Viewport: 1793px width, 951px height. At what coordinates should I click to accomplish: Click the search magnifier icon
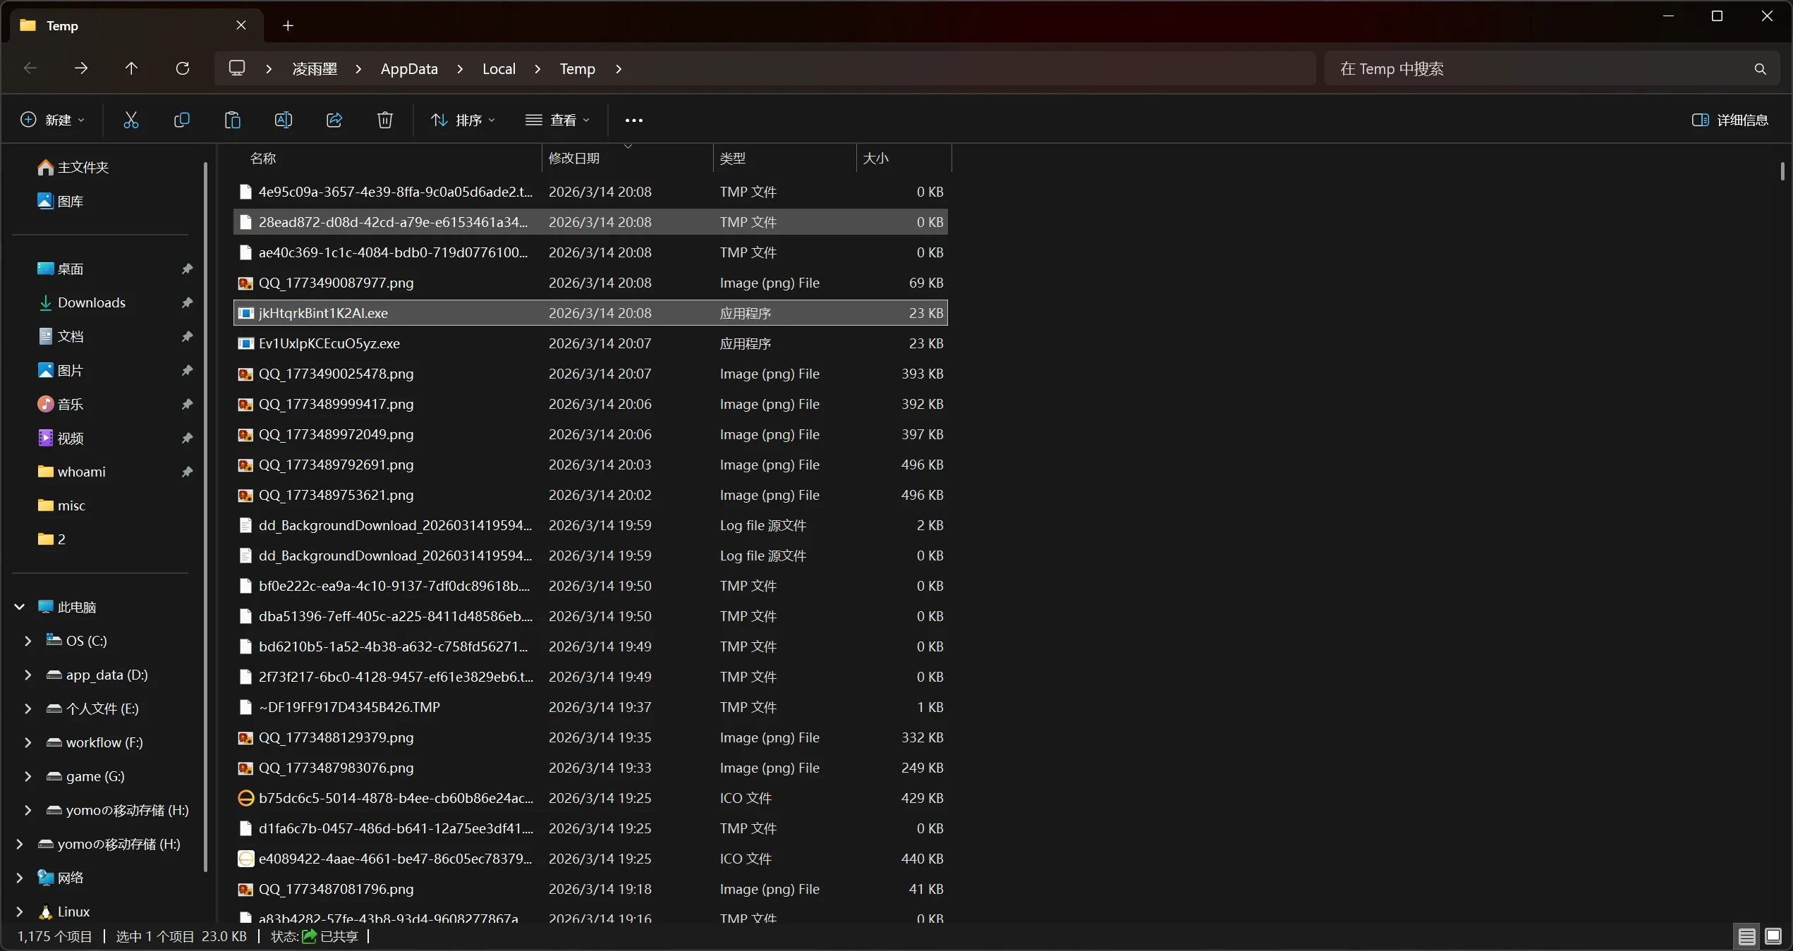coord(1761,68)
